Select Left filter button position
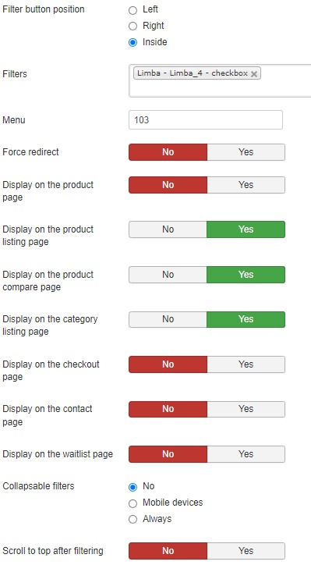Viewport: 311px width, 565px height. (x=133, y=10)
